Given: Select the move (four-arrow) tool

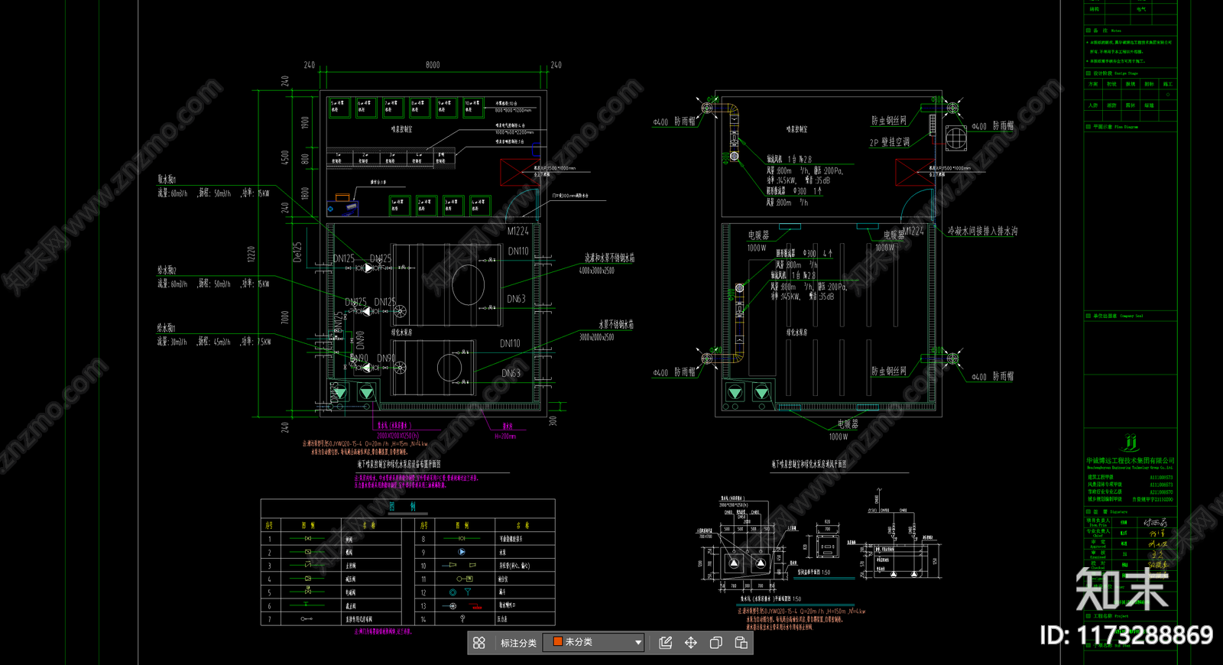Looking at the screenshot, I should click(x=691, y=643).
